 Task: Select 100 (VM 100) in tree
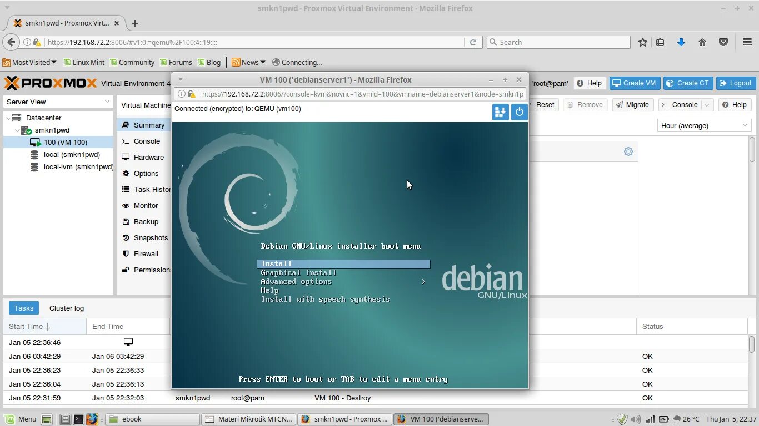click(x=58, y=143)
